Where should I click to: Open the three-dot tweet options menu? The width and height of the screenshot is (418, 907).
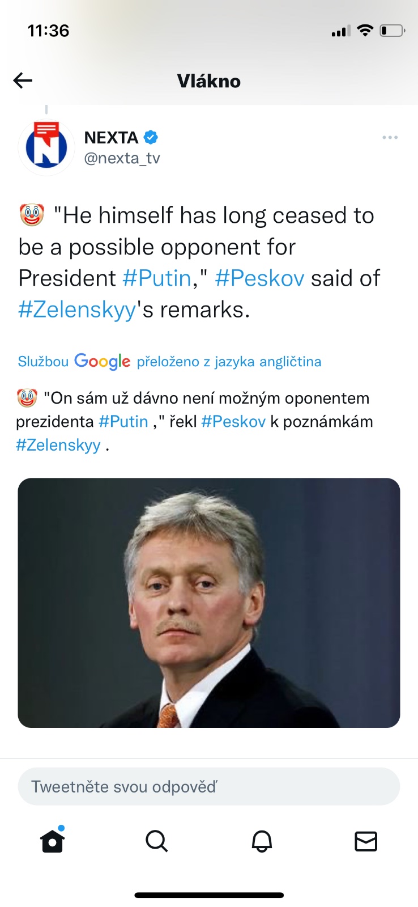(390, 138)
